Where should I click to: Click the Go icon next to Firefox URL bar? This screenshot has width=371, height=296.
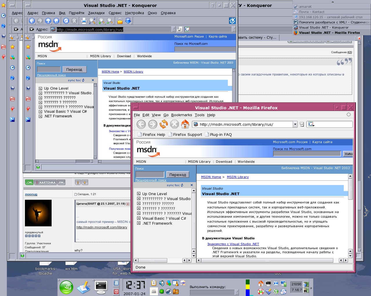pos(302,124)
